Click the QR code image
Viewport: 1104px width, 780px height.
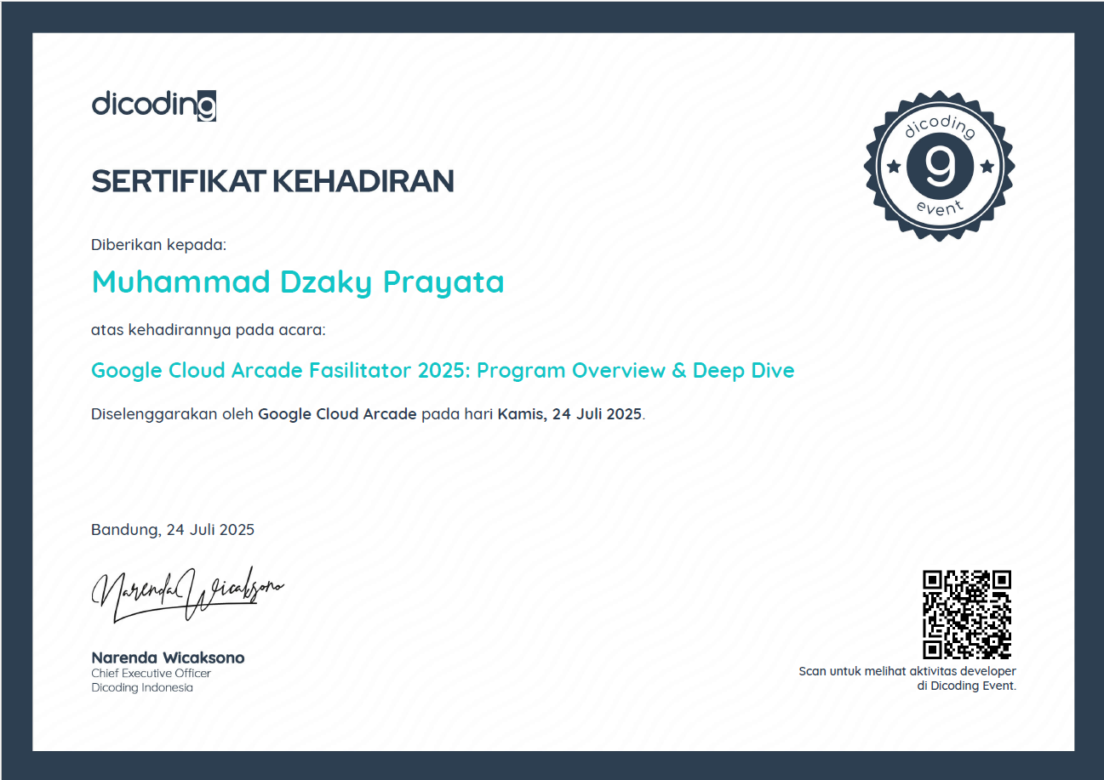[x=967, y=614]
